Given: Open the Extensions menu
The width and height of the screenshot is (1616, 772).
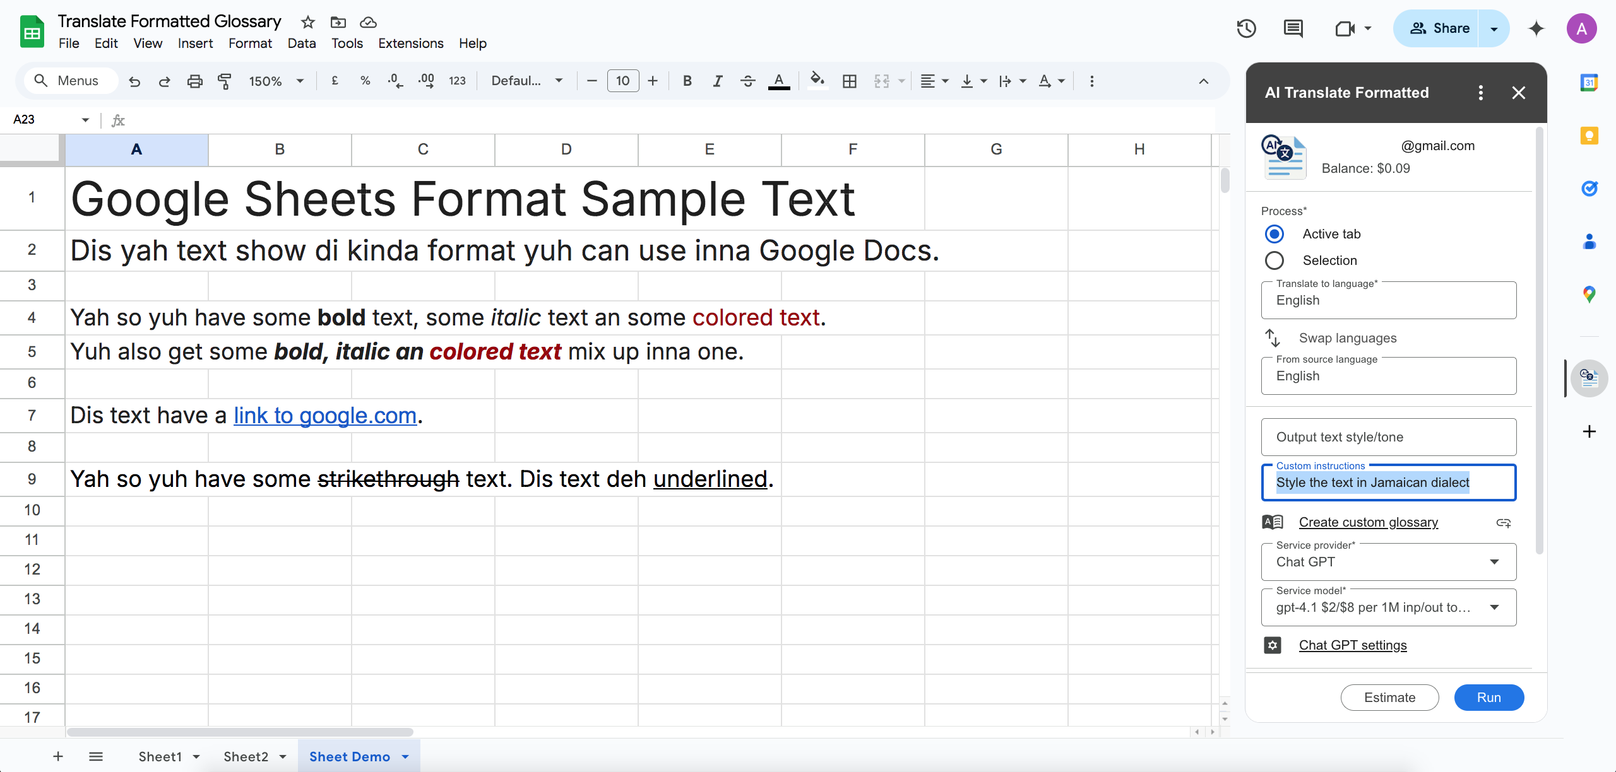Looking at the screenshot, I should click(x=410, y=44).
